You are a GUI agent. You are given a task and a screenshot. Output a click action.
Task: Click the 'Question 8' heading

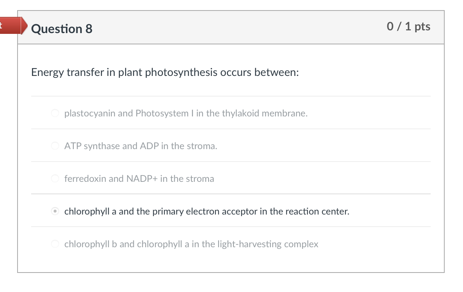click(x=62, y=29)
